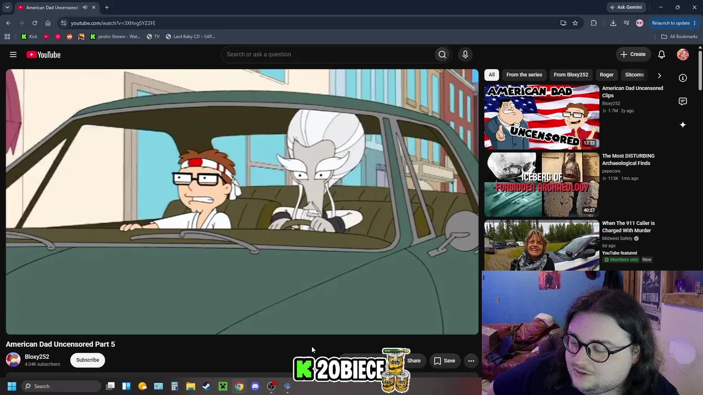Viewport: 703px width, 395px height.
Task: Save the video to a playlist
Action: coord(444,361)
